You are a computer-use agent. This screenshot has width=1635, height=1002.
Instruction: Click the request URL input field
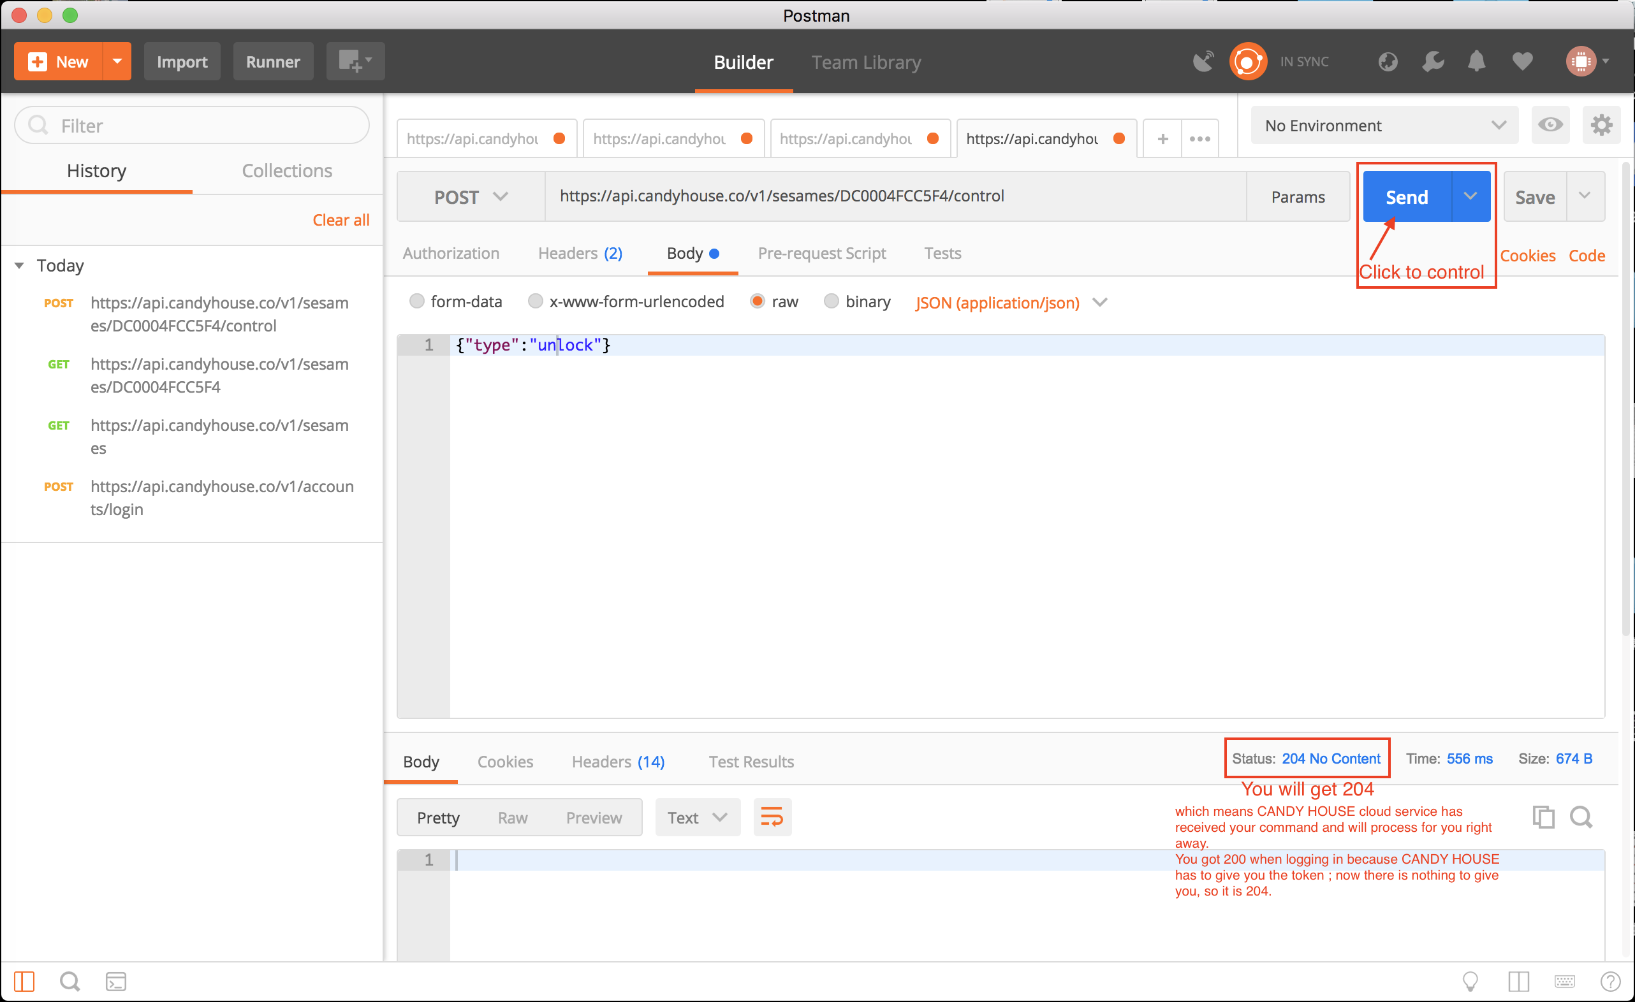coord(896,196)
